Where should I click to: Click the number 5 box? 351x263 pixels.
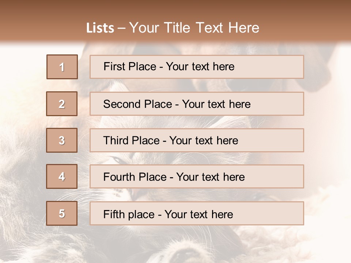(x=62, y=213)
